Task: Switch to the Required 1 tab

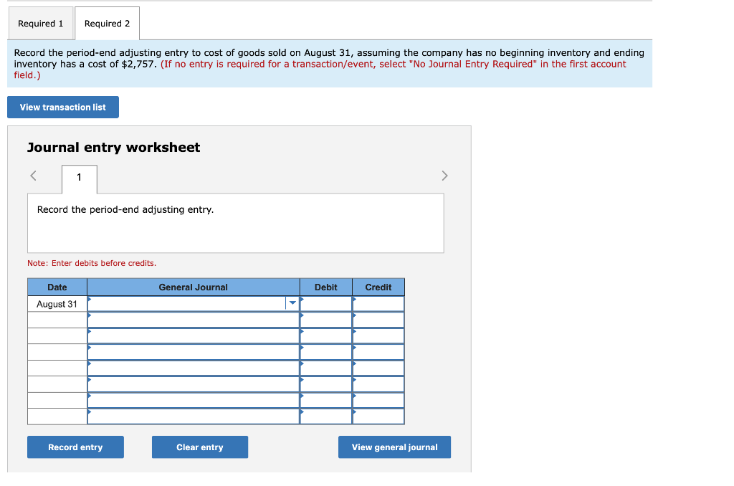Action: coord(41,24)
